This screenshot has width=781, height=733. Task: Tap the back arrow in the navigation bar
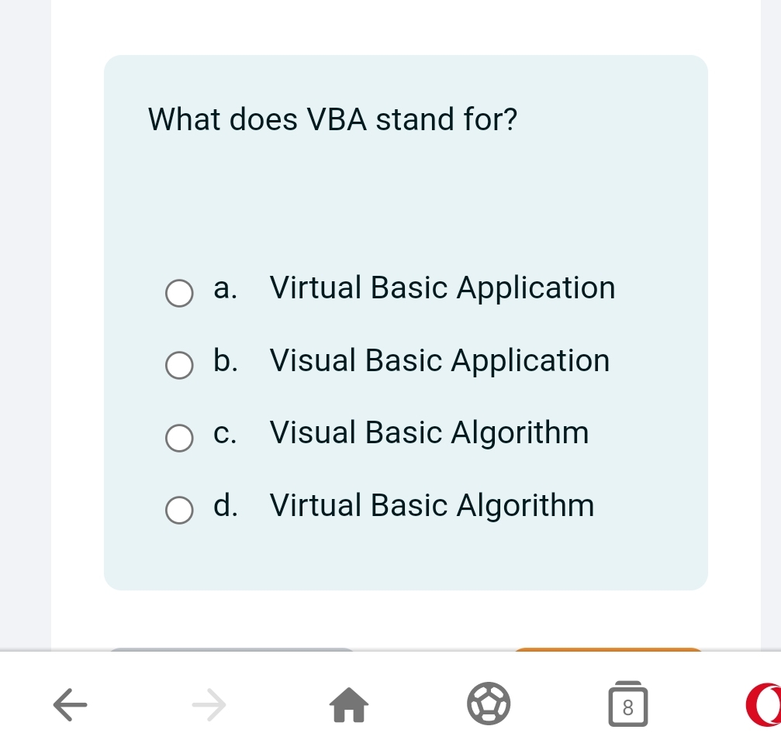point(70,705)
